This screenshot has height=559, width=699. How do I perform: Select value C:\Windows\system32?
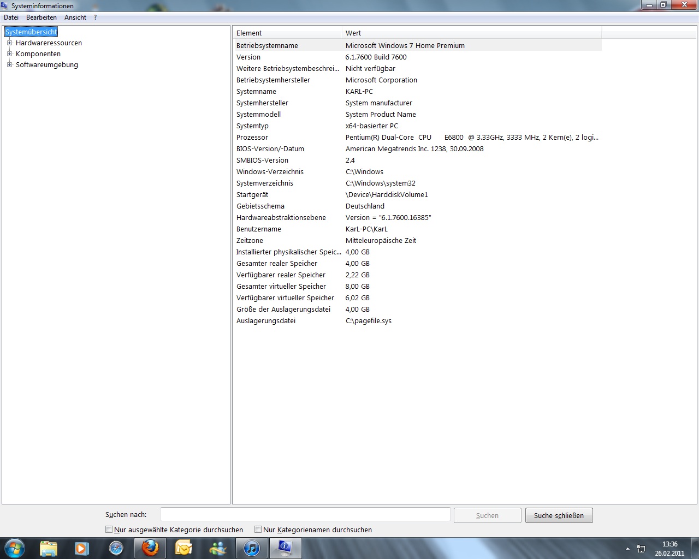click(380, 183)
